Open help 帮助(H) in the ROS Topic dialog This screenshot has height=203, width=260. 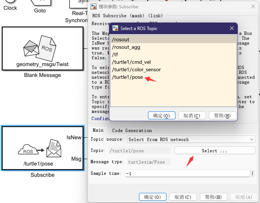coord(222,116)
